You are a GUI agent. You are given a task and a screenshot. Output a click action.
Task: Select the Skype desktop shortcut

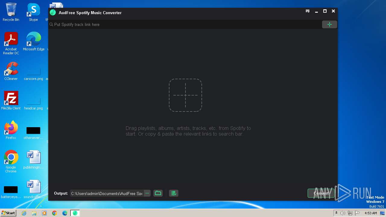(33, 12)
